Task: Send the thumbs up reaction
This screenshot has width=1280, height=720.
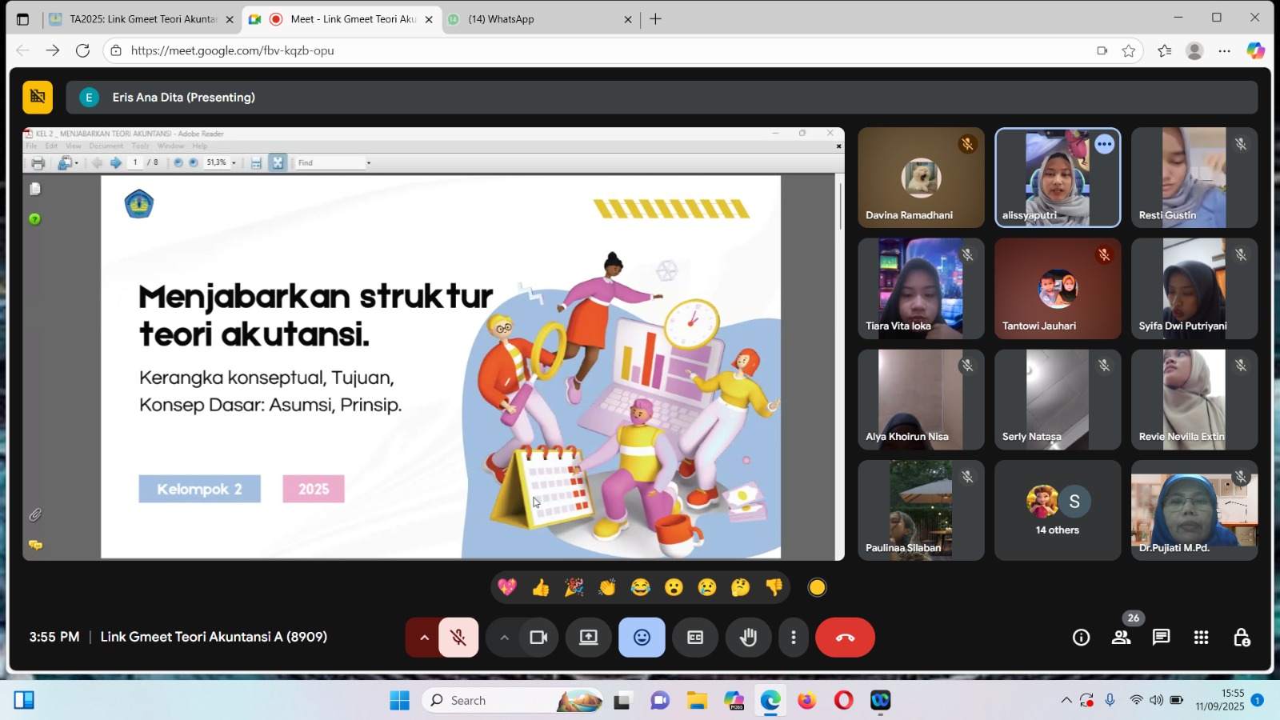Action: click(541, 588)
